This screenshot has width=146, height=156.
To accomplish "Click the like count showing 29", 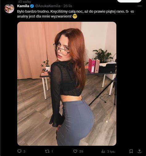I will (81, 151).
